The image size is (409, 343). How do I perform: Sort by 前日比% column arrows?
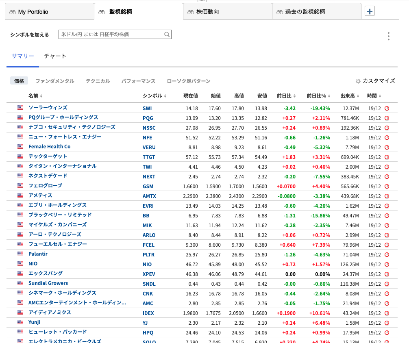(329, 96)
